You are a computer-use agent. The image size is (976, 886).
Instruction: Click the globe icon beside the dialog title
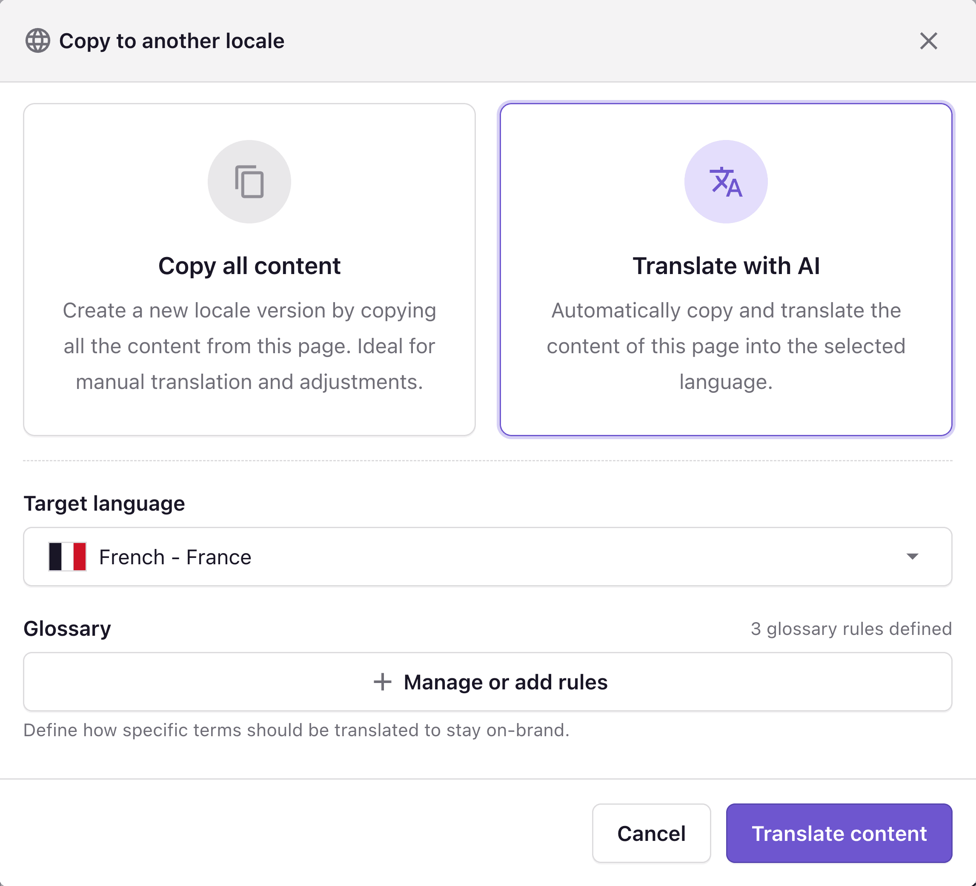39,41
